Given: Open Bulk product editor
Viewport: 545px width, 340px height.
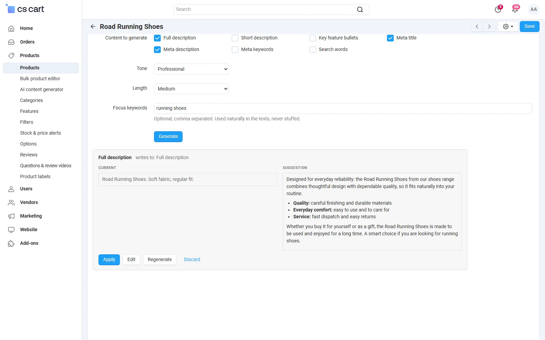Looking at the screenshot, I should 40,79.
